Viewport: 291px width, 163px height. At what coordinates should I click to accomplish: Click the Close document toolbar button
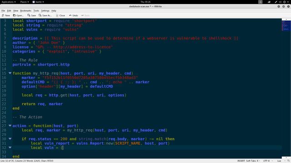(60, 15)
